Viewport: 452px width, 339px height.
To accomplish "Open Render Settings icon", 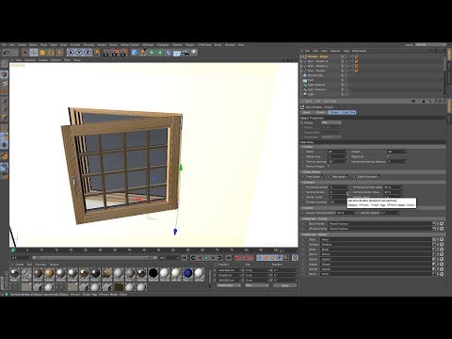I will 124,53.
